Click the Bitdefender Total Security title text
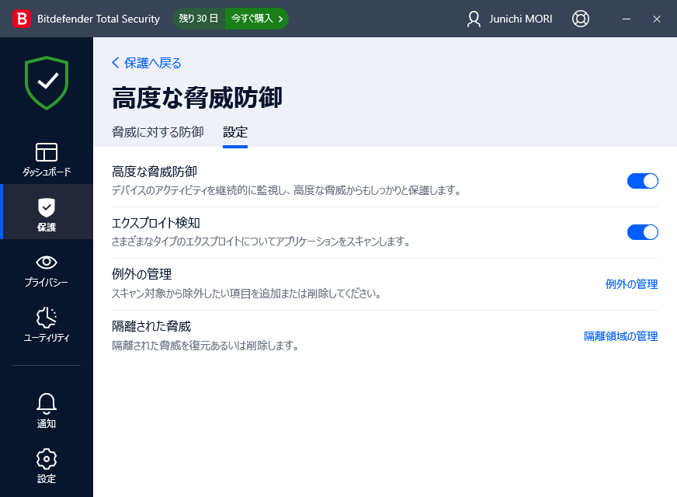677x497 pixels. (x=99, y=19)
